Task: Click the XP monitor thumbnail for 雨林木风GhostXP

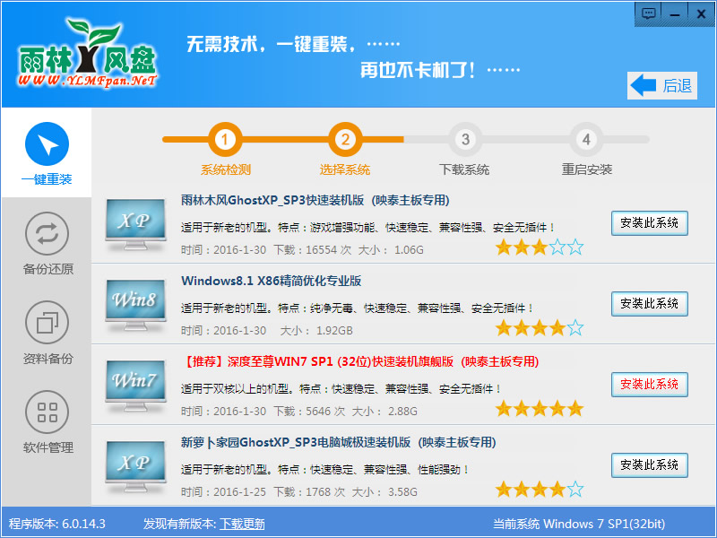Action: (136, 225)
